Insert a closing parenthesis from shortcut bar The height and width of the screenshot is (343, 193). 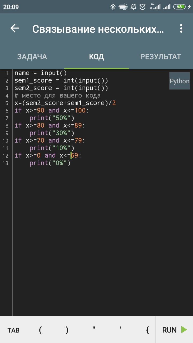pos(67,330)
